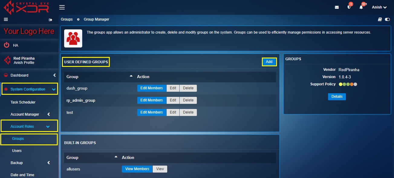
Task: Edit Members of rp_admin_group
Action: [151, 100]
